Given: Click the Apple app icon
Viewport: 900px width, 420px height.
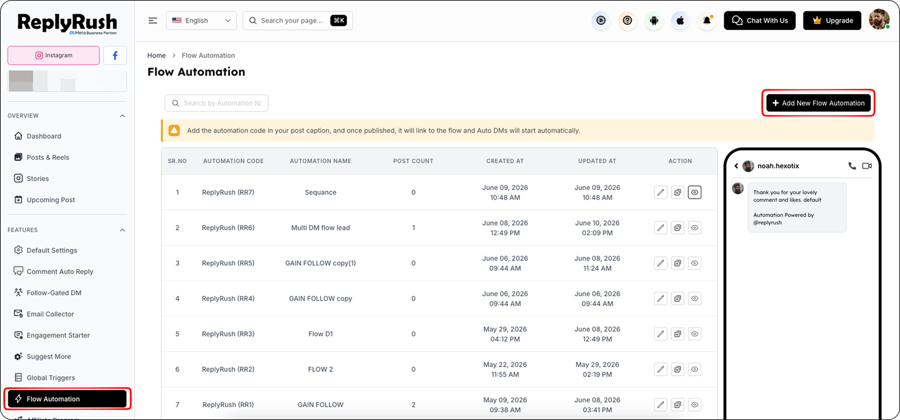Looking at the screenshot, I should tap(680, 20).
